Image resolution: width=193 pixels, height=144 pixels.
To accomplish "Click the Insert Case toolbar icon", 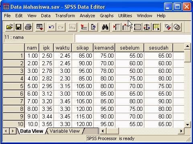I will 117,27.
